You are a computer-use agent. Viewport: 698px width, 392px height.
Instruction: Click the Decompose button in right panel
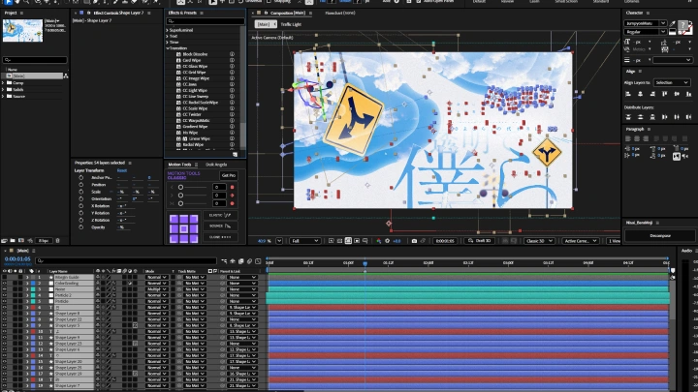tap(660, 235)
